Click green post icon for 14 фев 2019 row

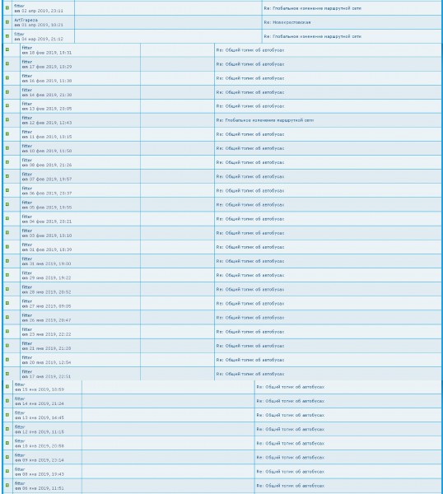click(7, 92)
